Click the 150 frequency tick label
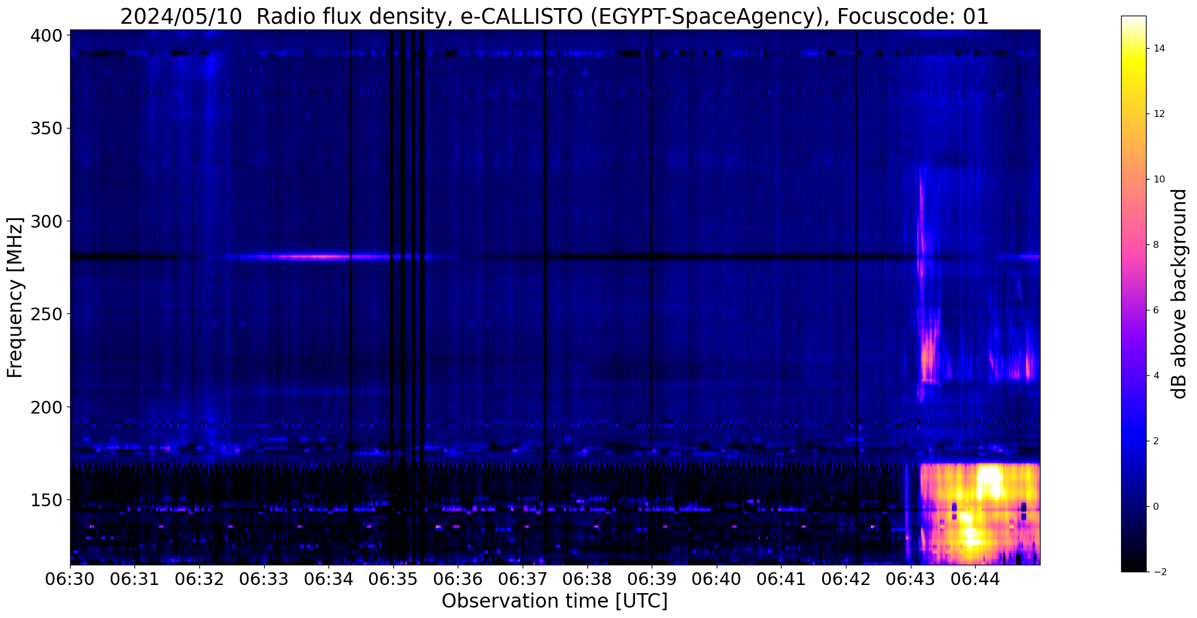 45,500
